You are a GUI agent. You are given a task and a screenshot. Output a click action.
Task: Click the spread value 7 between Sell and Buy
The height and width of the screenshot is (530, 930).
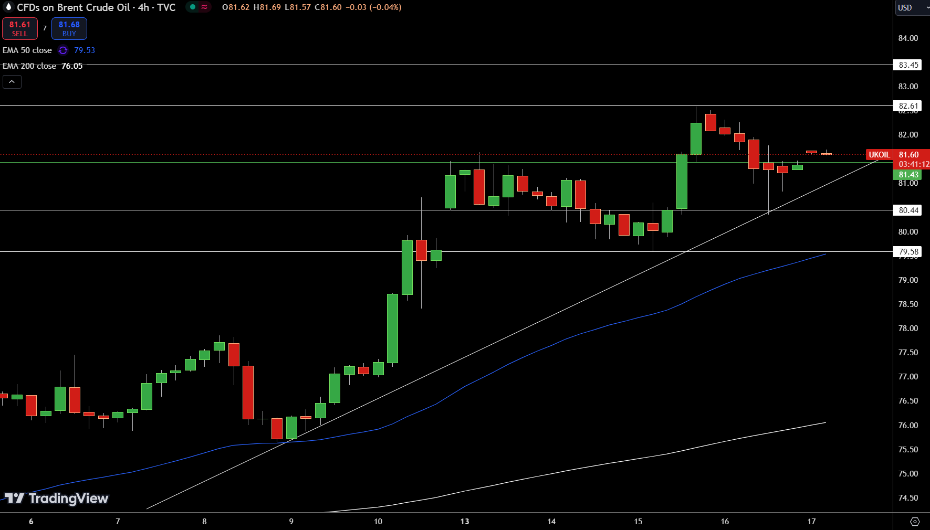[45, 28]
